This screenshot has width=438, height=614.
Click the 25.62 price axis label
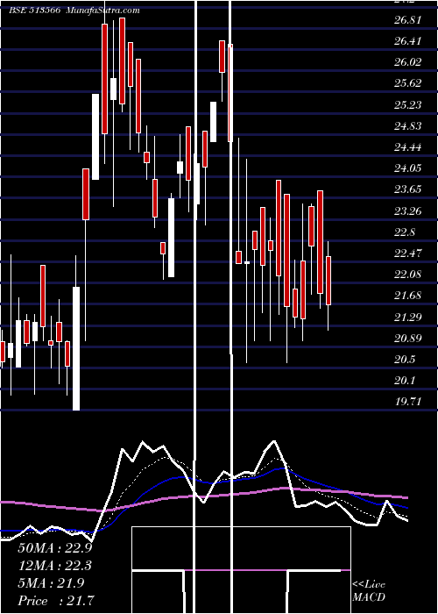pos(408,83)
